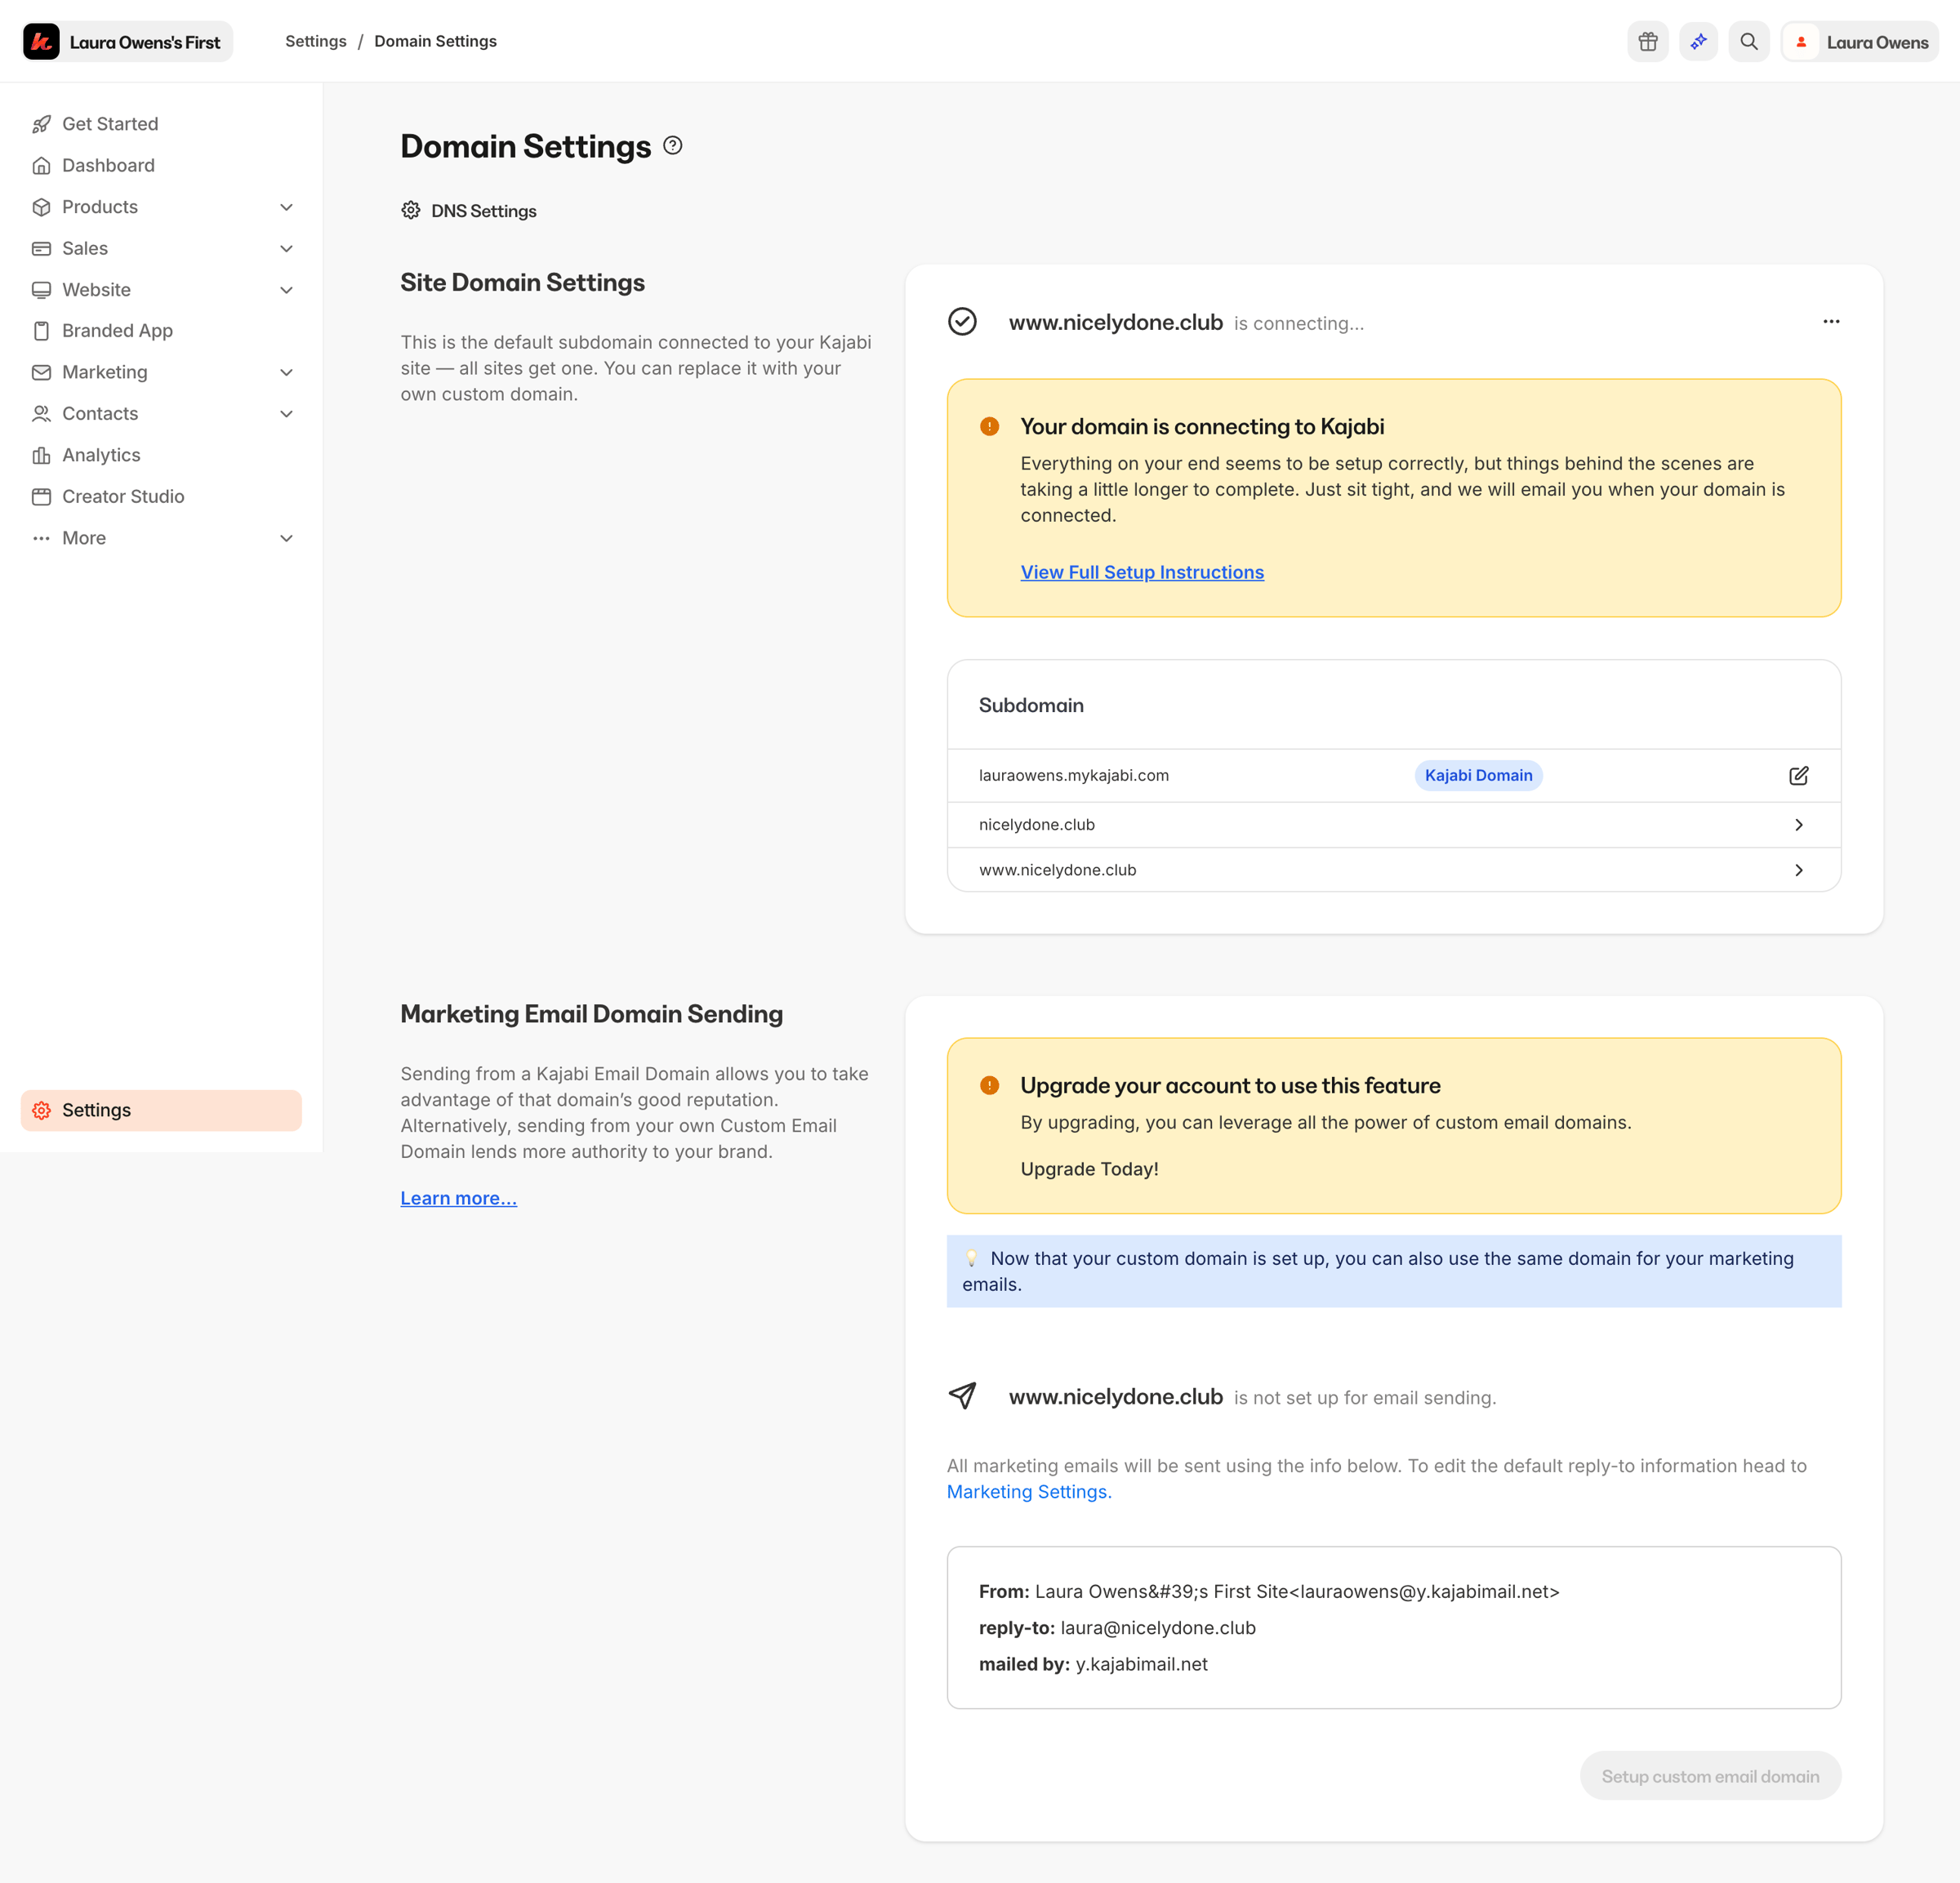Click the Settings gear icon in sidebar

(41, 1110)
